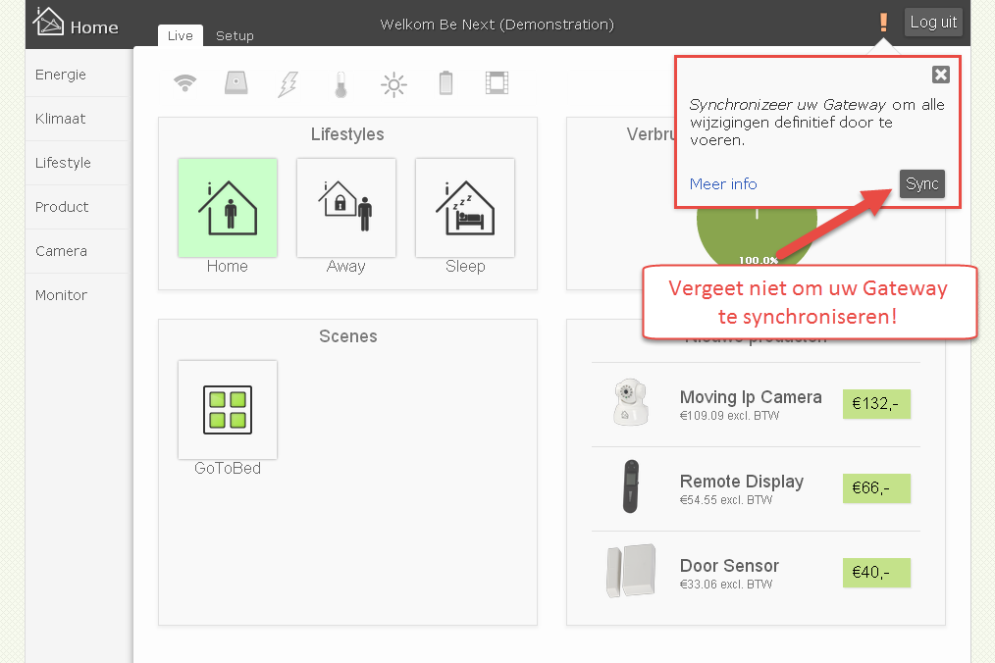Click the Log uit button
Image resolution: width=995 pixels, height=663 pixels.
point(933,23)
